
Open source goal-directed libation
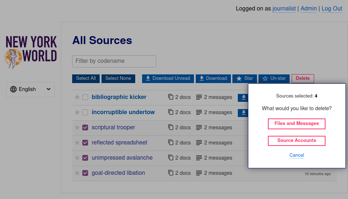(118, 173)
